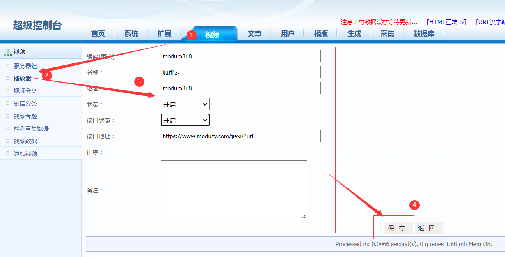The height and width of the screenshot is (257, 505).
Task: Focus the 接口地址 input field
Action: click(x=240, y=136)
